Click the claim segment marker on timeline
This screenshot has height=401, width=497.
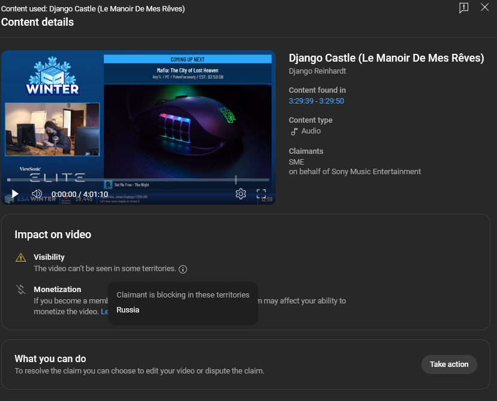(x=236, y=180)
